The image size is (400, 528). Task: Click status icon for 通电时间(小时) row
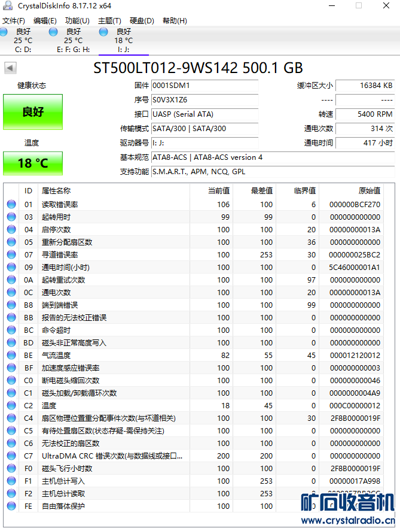(11, 267)
